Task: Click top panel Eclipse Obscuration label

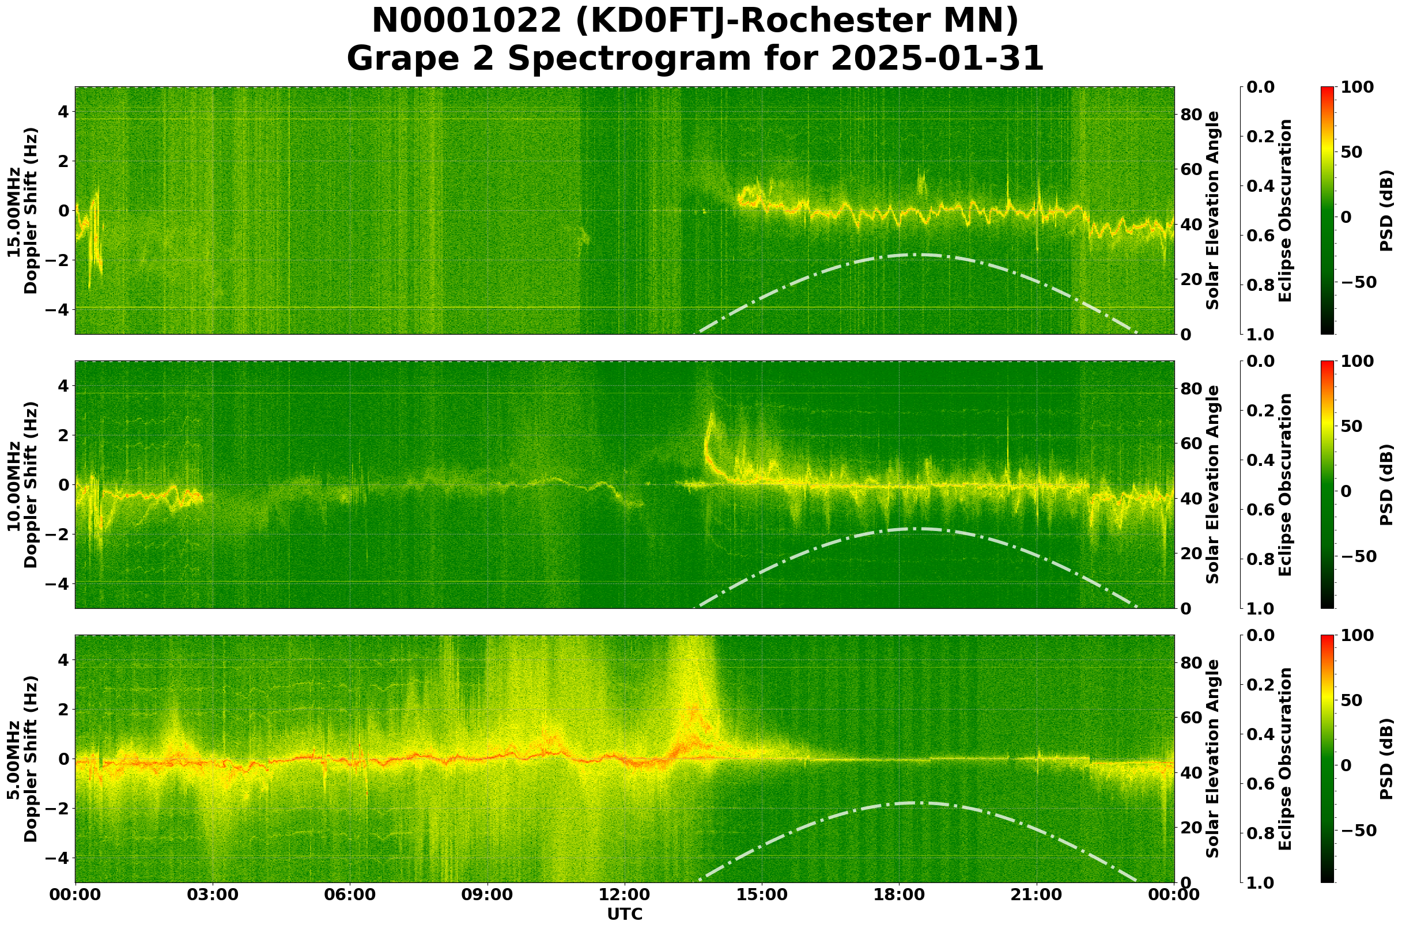Action: (1284, 210)
